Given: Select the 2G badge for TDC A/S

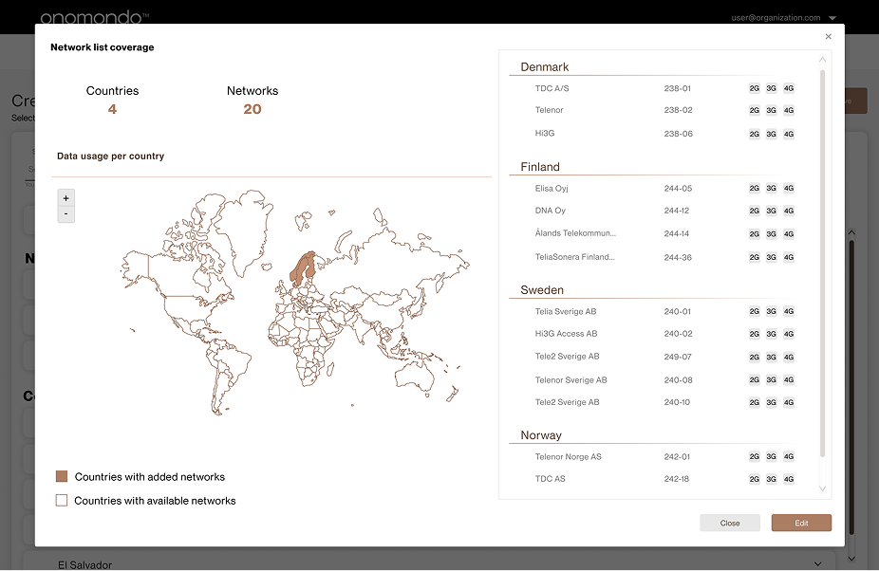Looking at the screenshot, I should click(x=753, y=87).
